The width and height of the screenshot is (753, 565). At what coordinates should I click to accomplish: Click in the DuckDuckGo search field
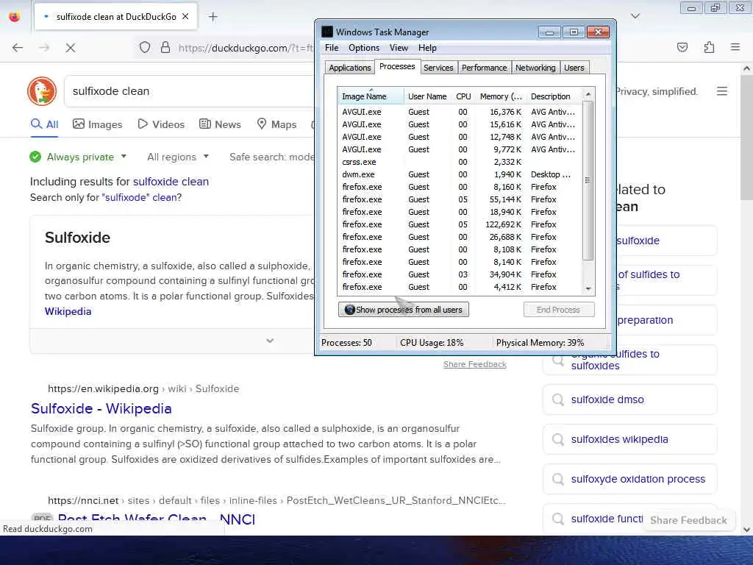[x=190, y=91]
